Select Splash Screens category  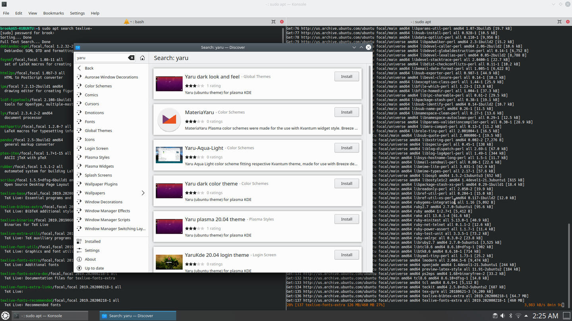click(x=111, y=175)
